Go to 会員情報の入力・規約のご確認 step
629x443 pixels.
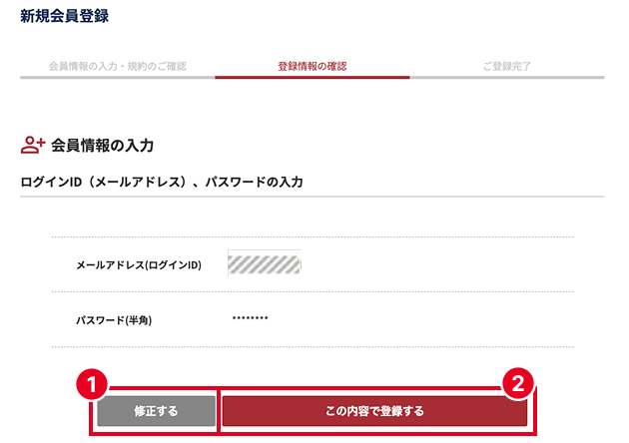[117, 66]
